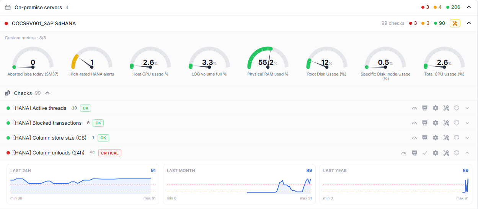This screenshot has height=209, width=478.
Task: Click orange 4 count in On-premise servers header
Action: pyautogui.click(x=437, y=7)
